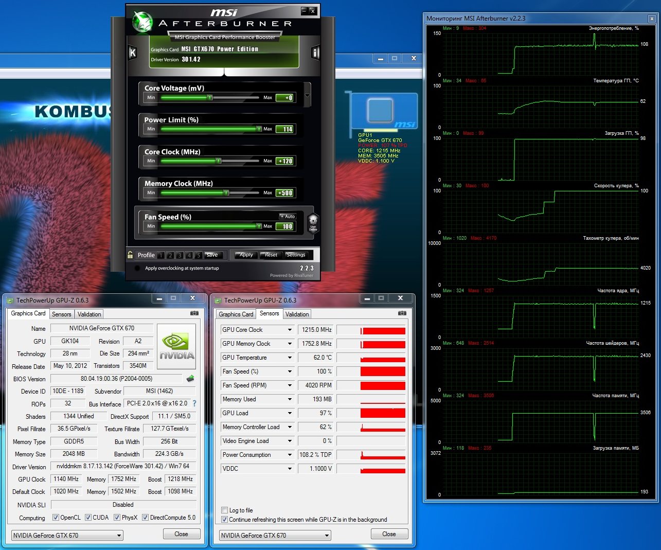The height and width of the screenshot is (550, 661).
Task: Click the Memory Clock +500 value field
Action: click(x=285, y=193)
